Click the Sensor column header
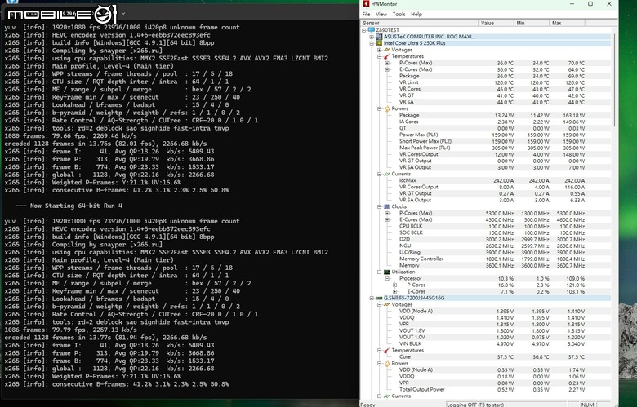This screenshot has width=637, height=407. tap(419, 23)
